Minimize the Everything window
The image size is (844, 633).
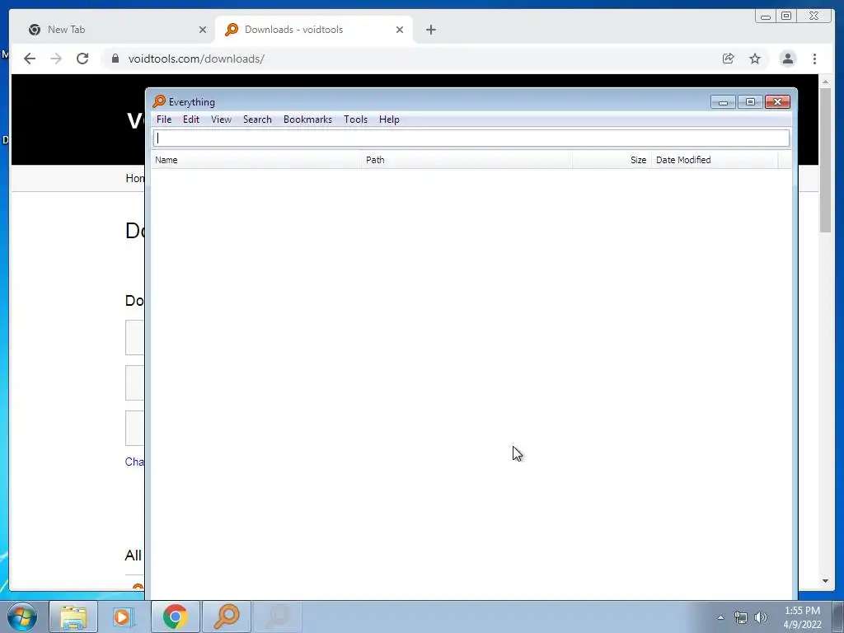(x=723, y=101)
